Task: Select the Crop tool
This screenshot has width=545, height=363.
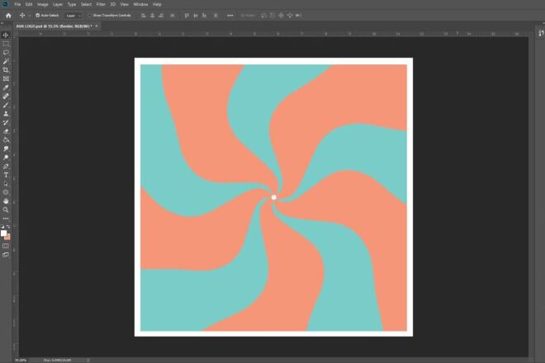Action: (x=6, y=70)
